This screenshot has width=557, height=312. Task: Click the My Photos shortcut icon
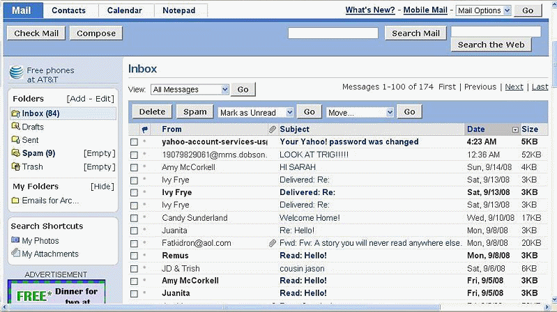(x=15, y=240)
